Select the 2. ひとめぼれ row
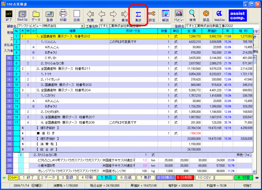 133,112
